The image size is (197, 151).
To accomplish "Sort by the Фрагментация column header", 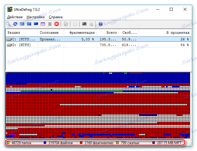I will click(x=80, y=33).
